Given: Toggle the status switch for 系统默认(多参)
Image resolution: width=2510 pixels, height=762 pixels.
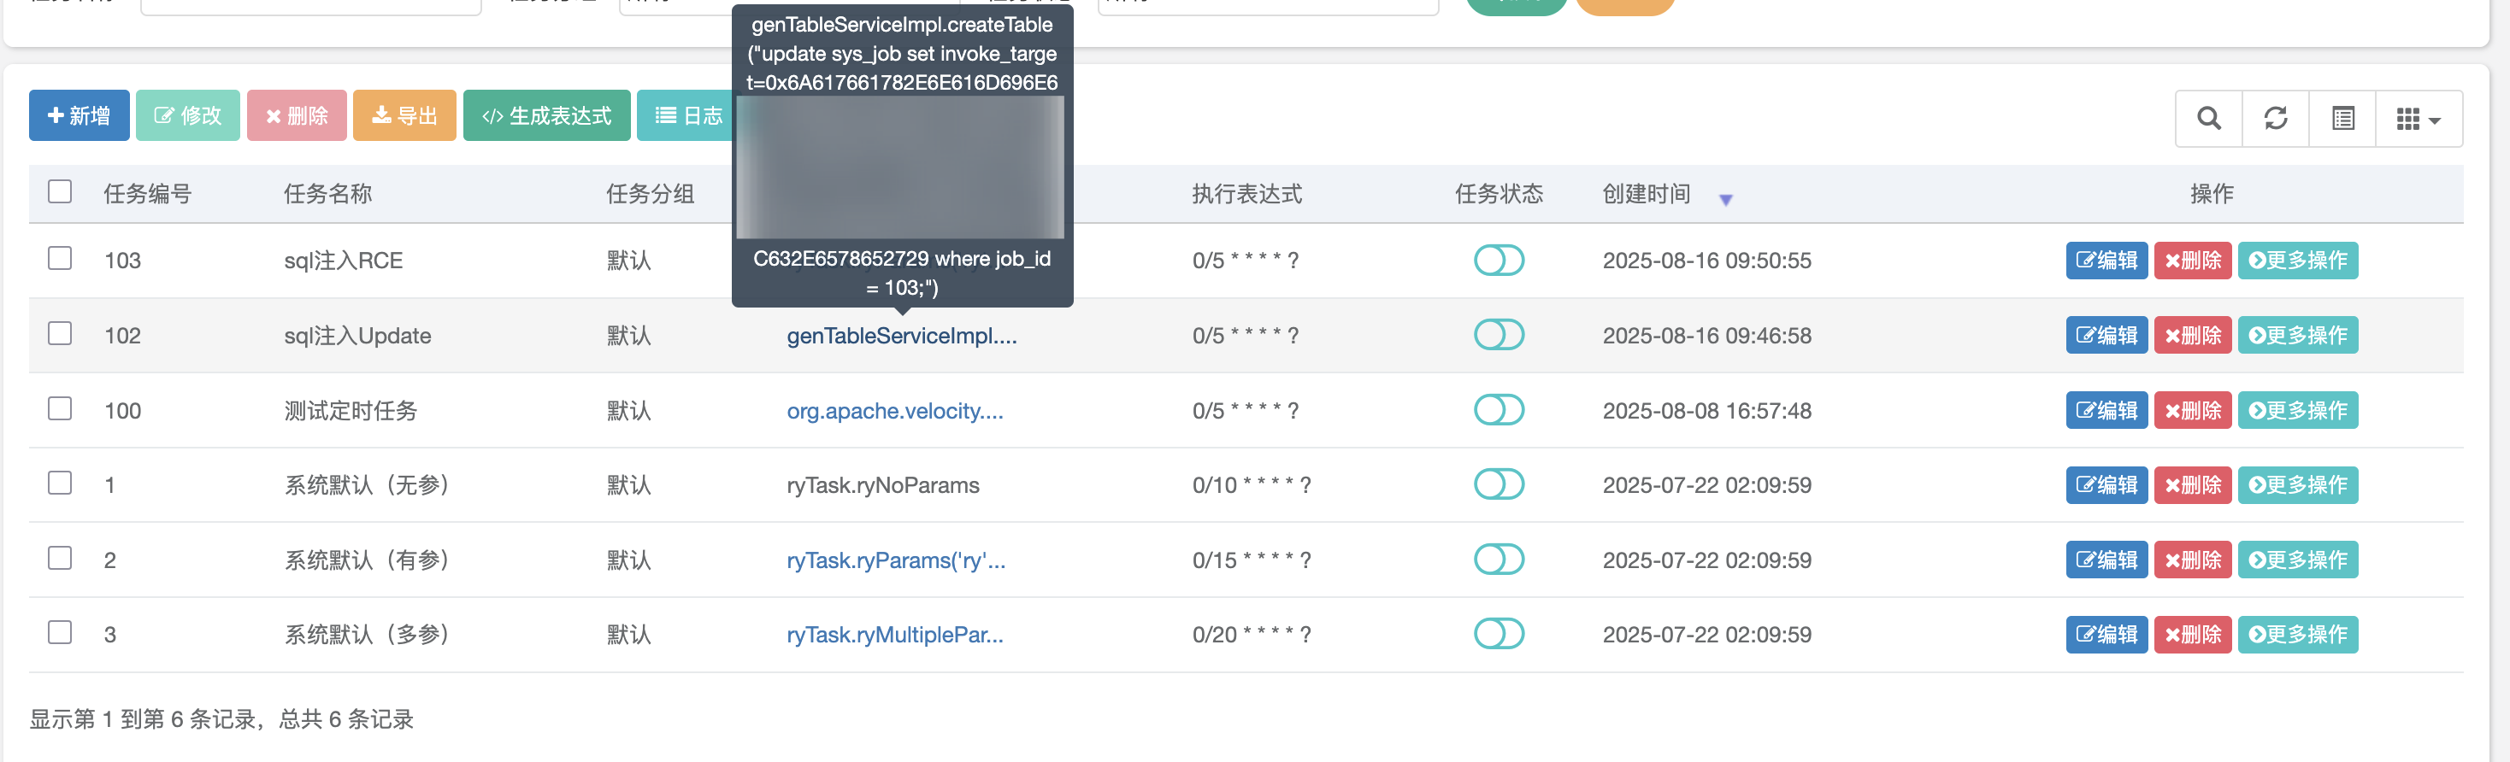Looking at the screenshot, I should pyautogui.click(x=1499, y=635).
